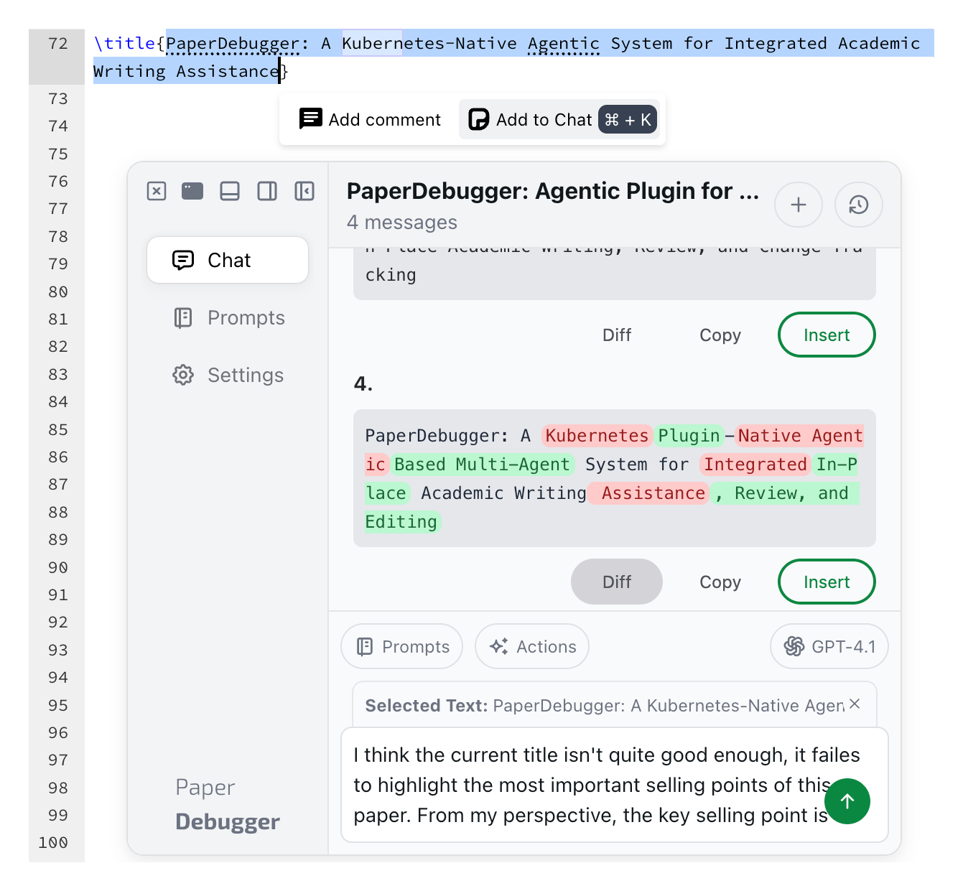Close the PaperDebugger panel via the X icon
Viewport: 963px width, 891px height.
pyautogui.click(x=157, y=191)
